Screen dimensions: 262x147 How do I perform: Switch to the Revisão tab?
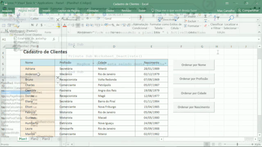click(x=126, y=11)
